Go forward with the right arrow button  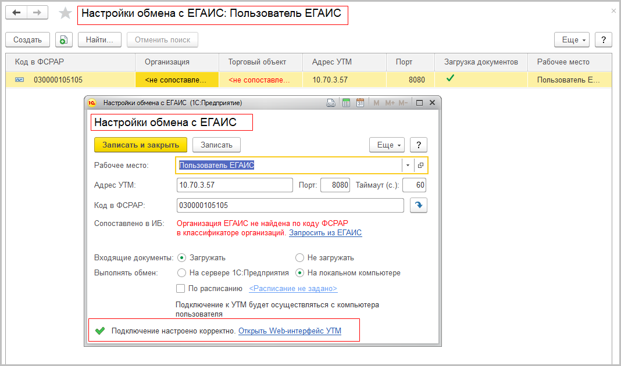click(x=37, y=13)
